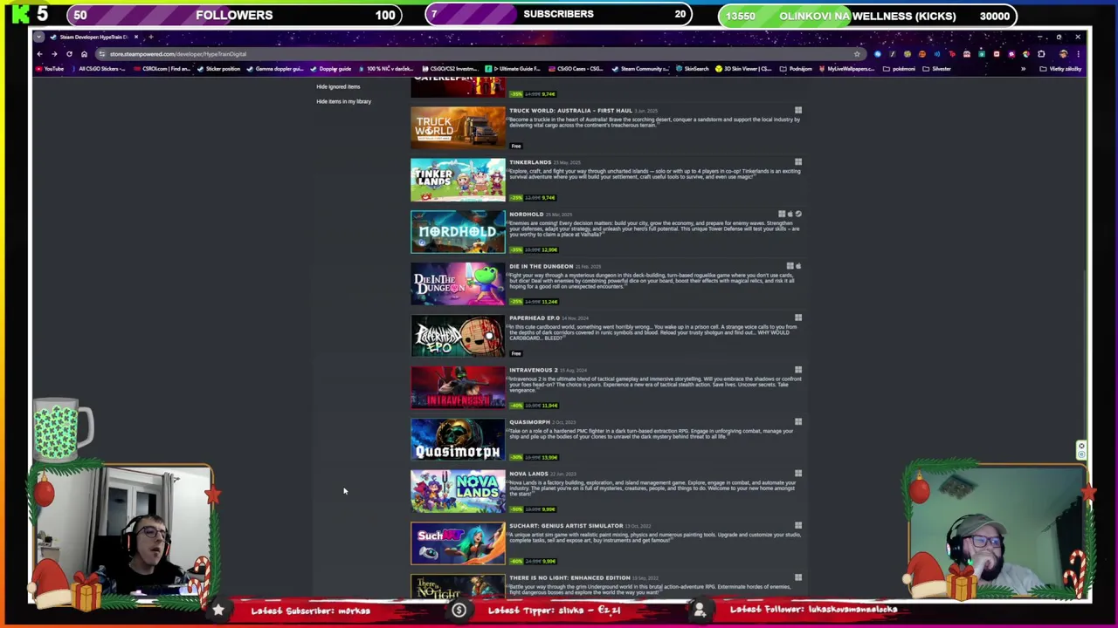Click 'THERE IS NO LIGHT: ENHANCED EDITION' title
The width and height of the screenshot is (1118, 628).
(569, 577)
